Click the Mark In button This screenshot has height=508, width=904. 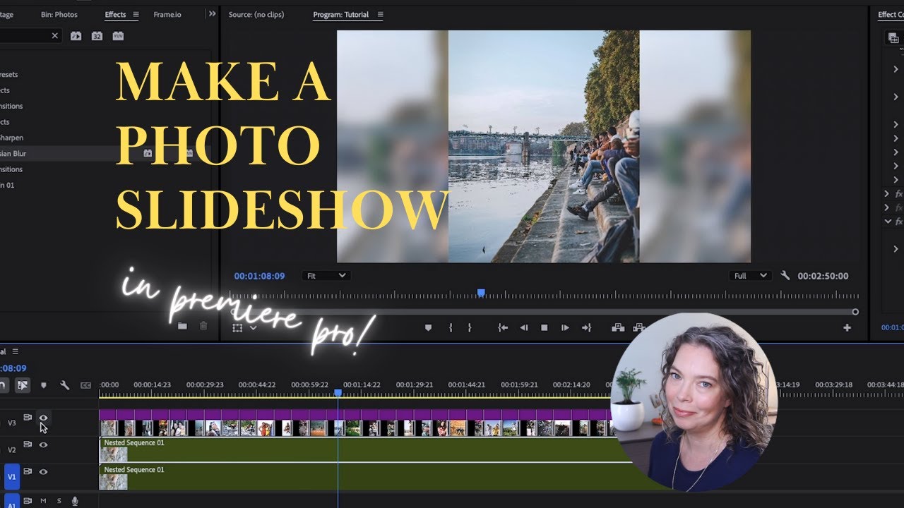450,327
